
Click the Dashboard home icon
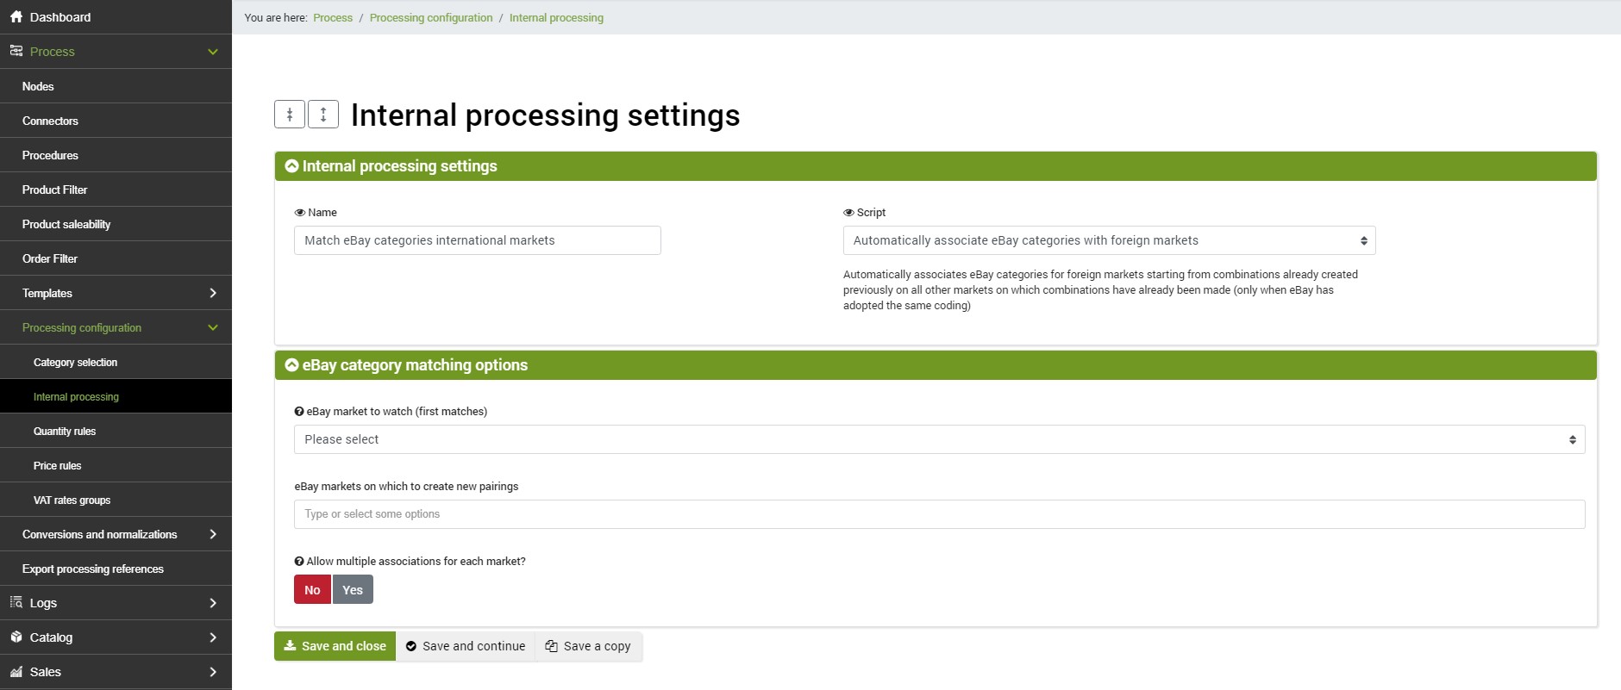tap(16, 16)
